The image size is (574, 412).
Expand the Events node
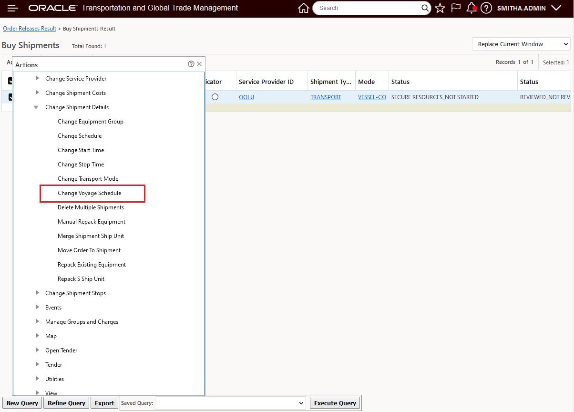click(x=38, y=307)
